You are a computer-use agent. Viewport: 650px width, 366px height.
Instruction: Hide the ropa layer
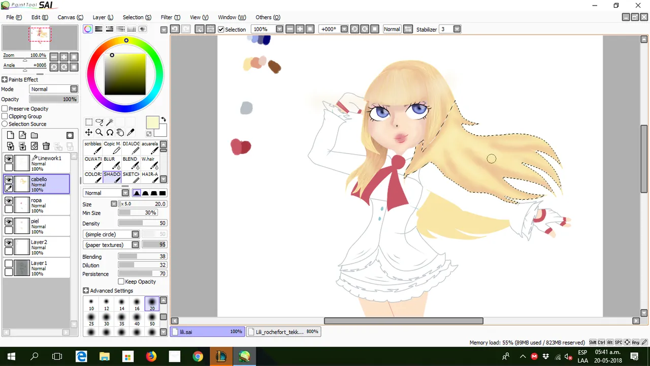point(9,201)
